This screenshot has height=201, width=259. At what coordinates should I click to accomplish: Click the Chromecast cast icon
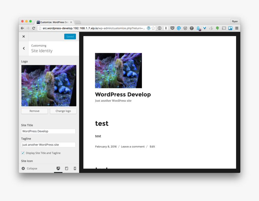[x=224, y=28]
